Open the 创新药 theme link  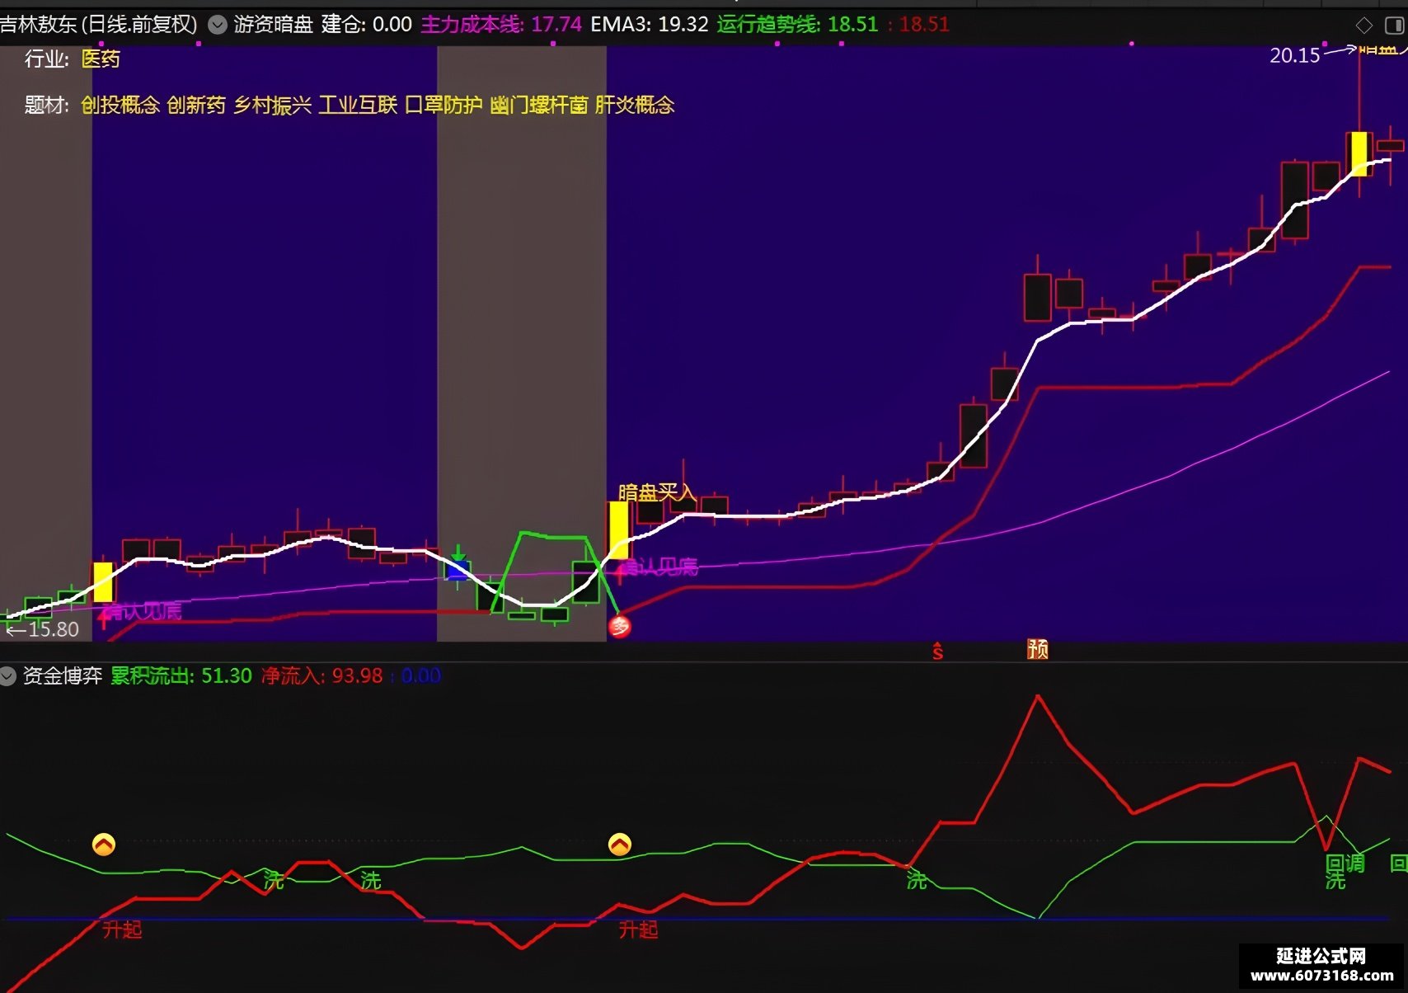196,105
